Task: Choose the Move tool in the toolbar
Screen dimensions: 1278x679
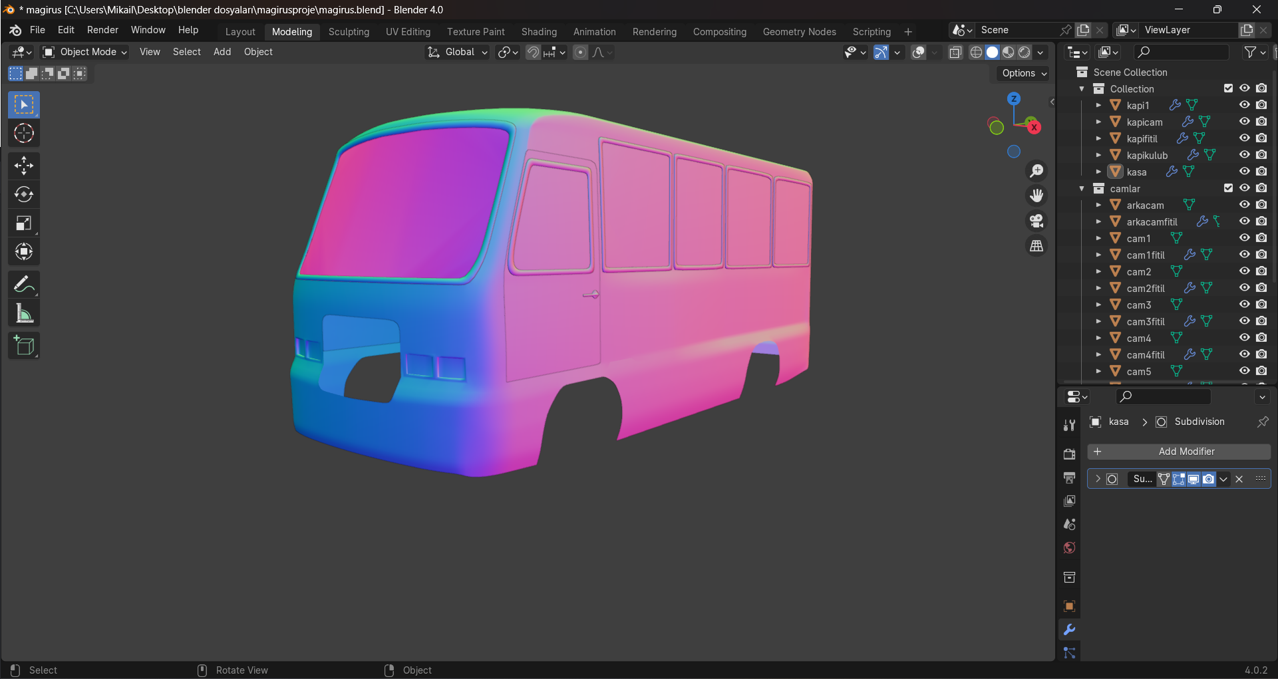Action: click(x=24, y=166)
